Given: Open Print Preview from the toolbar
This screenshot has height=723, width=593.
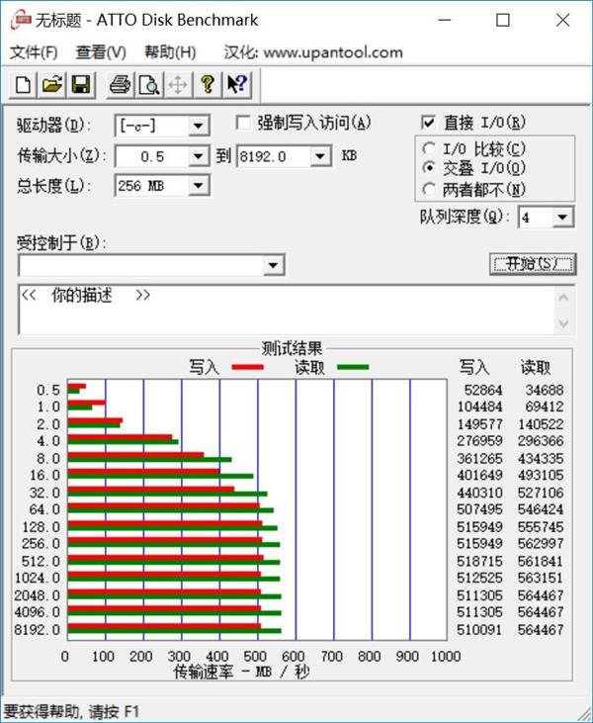Looking at the screenshot, I should click(x=148, y=85).
